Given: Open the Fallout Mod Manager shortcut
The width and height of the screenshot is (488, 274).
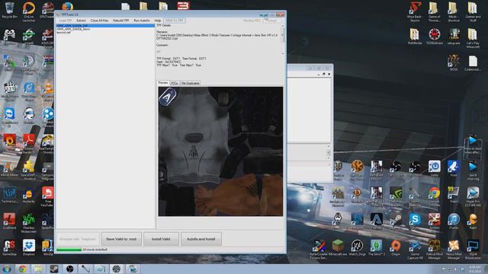Looking at the screenshot, I should [434, 250].
